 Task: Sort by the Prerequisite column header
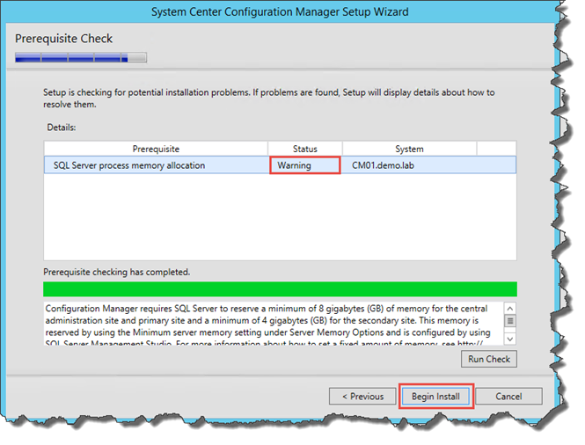tap(156, 149)
